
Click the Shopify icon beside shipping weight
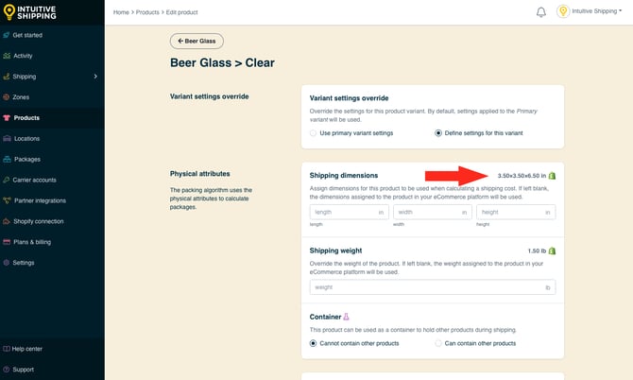[x=553, y=250]
